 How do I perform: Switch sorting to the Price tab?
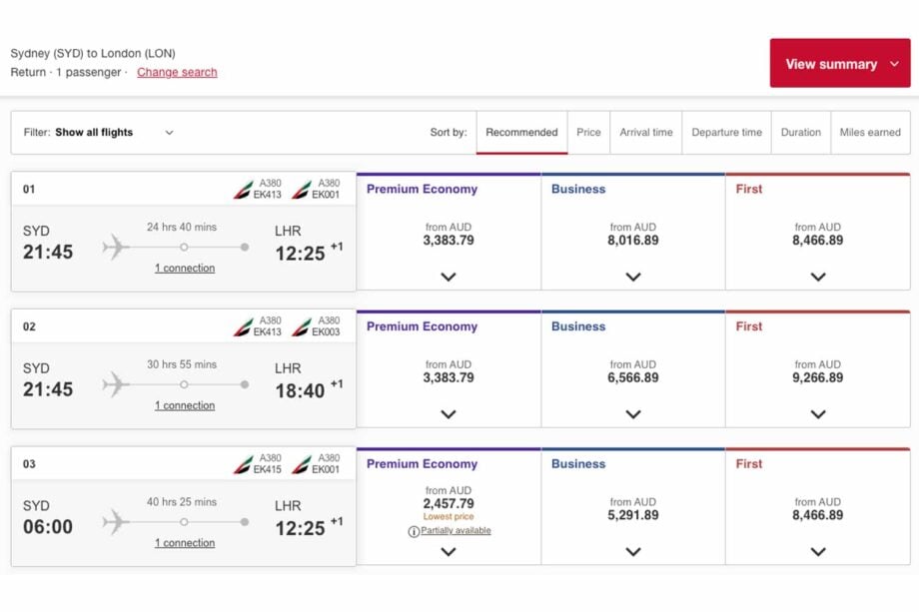pos(588,131)
